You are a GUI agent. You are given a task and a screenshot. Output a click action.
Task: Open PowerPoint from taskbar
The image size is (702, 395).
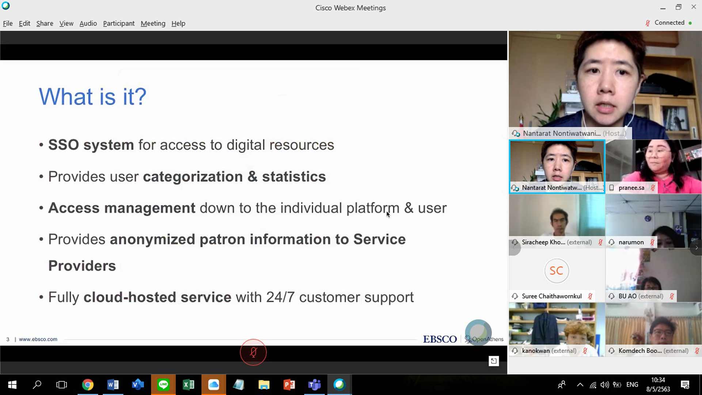(289, 385)
